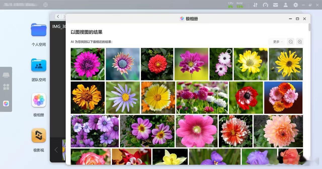Go back in the background viewer window
Screen dimensions: 322x169
(x=58, y=16)
